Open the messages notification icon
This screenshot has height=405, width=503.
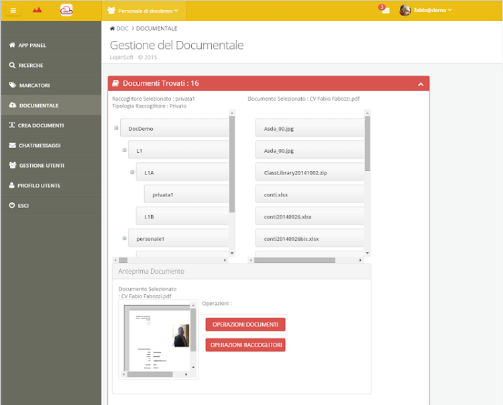(x=385, y=11)
